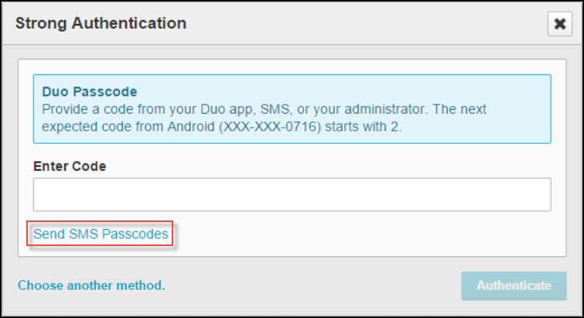Submit the code with Authenticate

coord(514,286)
